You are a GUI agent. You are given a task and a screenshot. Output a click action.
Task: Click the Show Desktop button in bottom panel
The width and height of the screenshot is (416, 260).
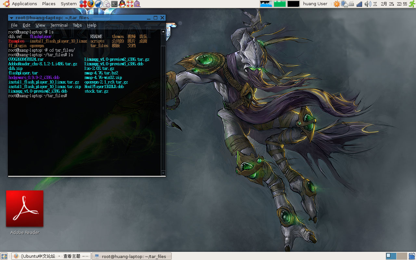pos(4,256)
